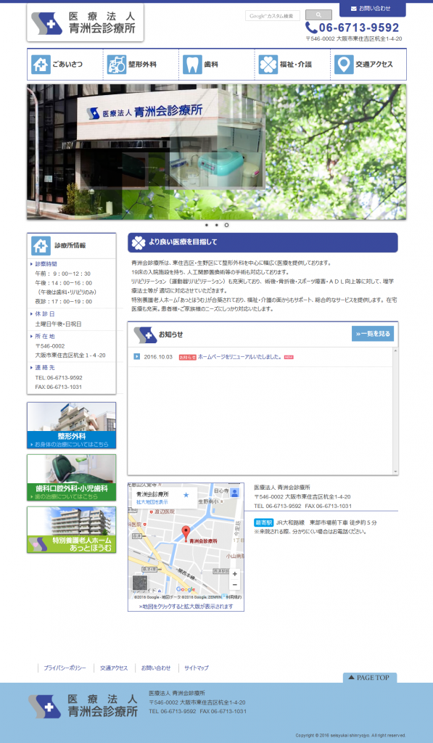Image resolution: width=433 pixels, height=743 pixels.
Task: Open the 福祉・介護 clover icon
Action: pos(268,65)
